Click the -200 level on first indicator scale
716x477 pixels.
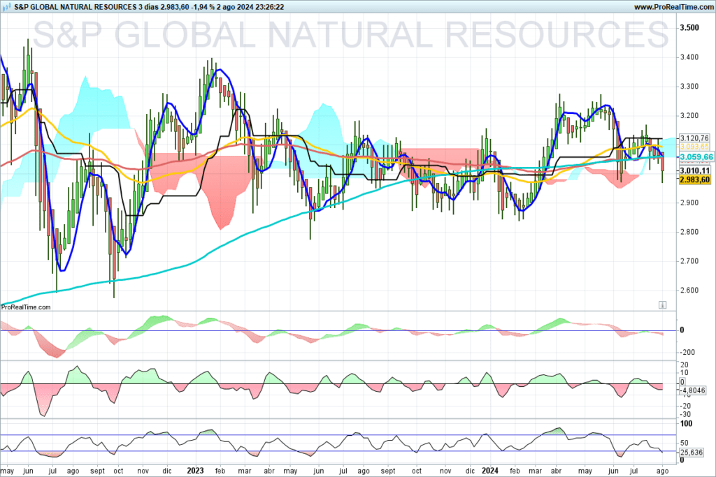click(687, 353)
